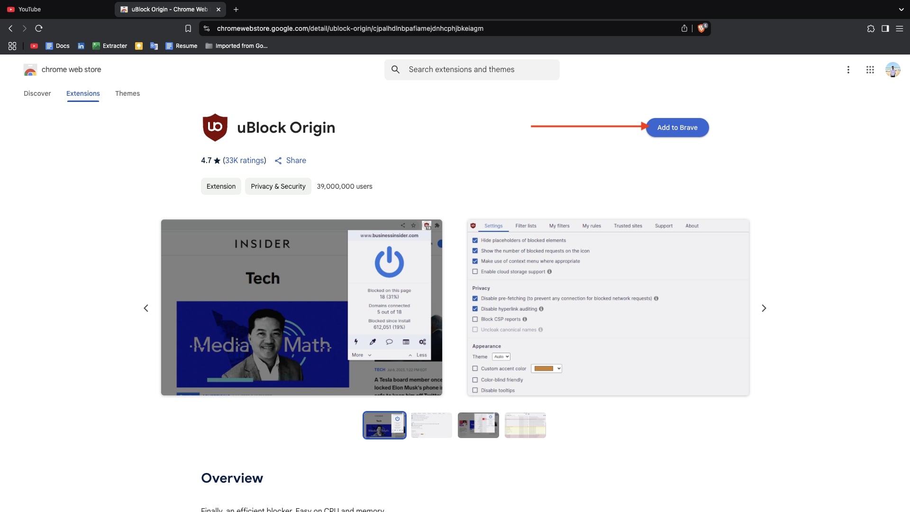
Task: Open Brave Shields panel from address bar
Action: [x=701, y=28]
